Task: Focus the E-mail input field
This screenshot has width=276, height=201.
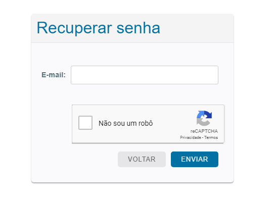Action: [145, 75]
